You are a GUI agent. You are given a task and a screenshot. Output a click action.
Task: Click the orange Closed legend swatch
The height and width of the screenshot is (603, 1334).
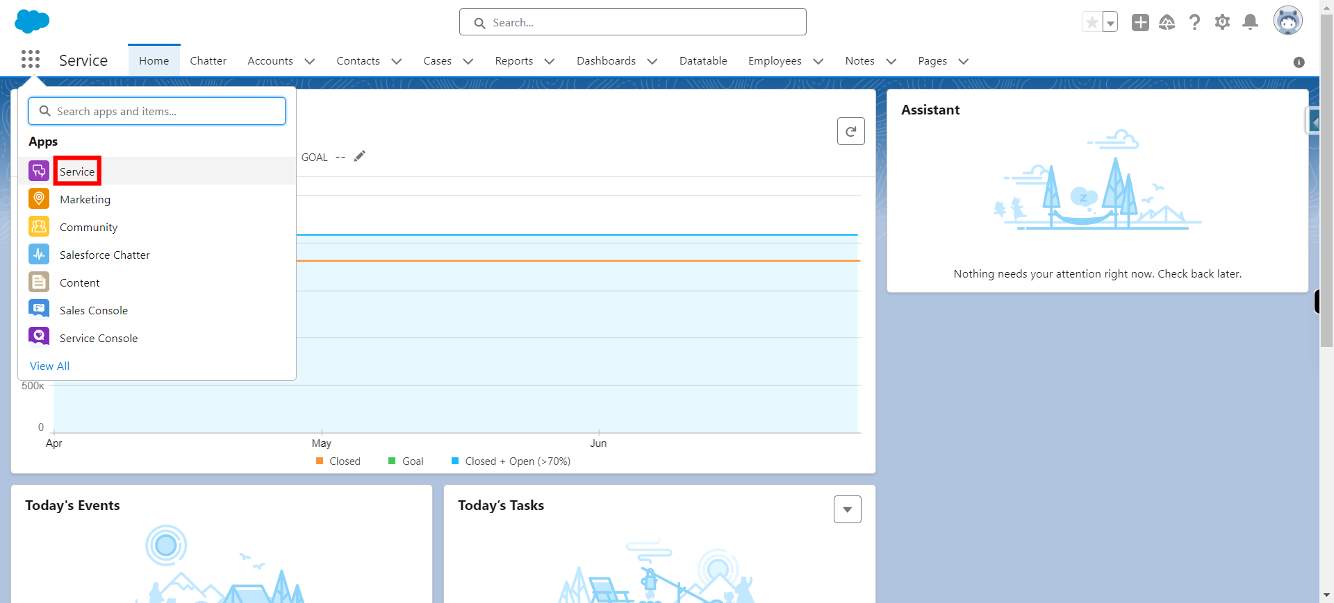[320, 461]
